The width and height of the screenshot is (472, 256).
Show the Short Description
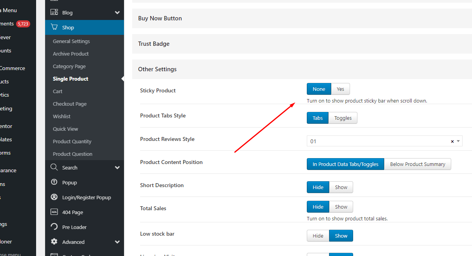[x=341, y=187]
